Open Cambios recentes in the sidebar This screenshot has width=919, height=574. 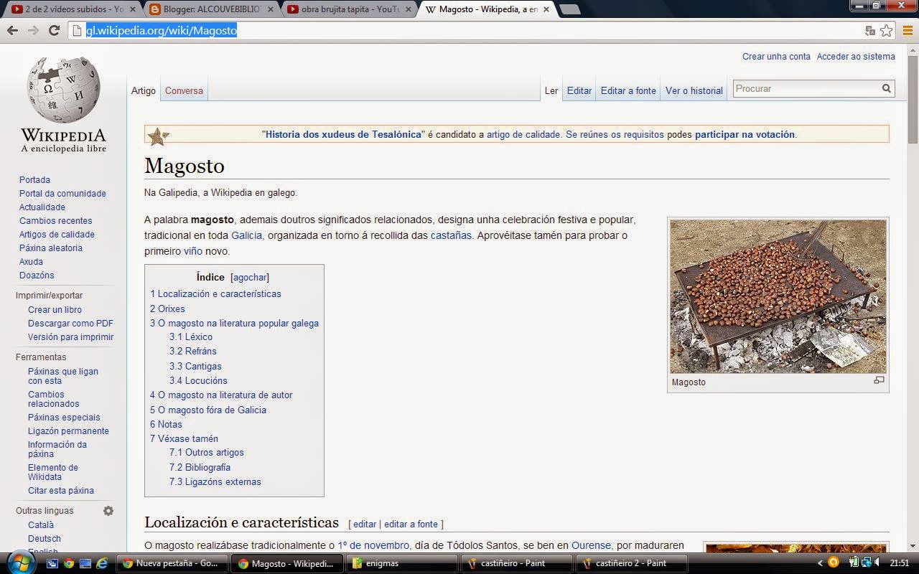pyautogui.click(x=56, y=221)
